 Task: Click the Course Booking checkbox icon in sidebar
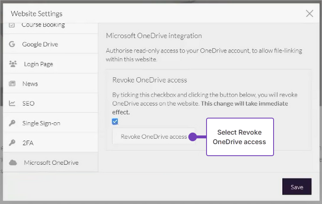12,25
